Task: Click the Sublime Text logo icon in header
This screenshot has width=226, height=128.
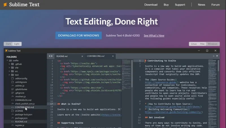Action: click(5, 5)
